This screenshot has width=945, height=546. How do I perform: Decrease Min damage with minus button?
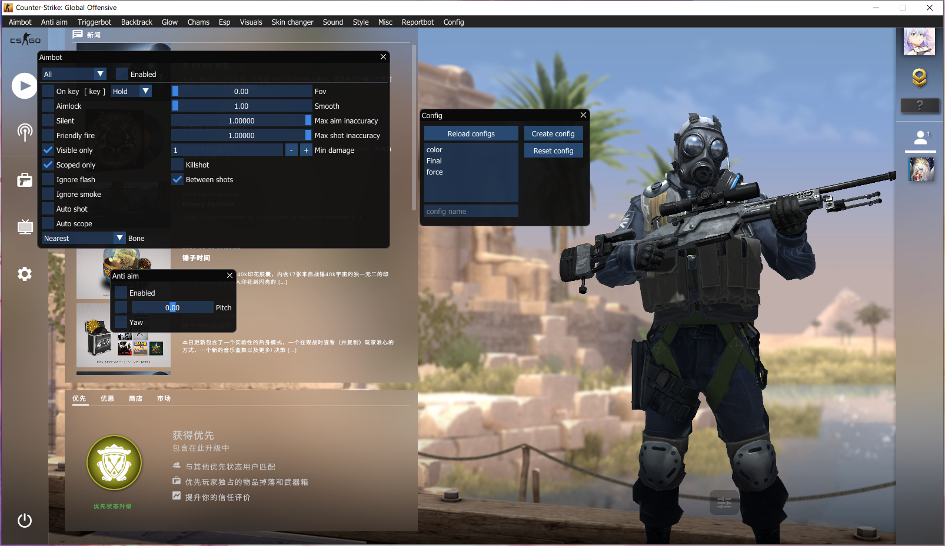click(x=291, y=150)
